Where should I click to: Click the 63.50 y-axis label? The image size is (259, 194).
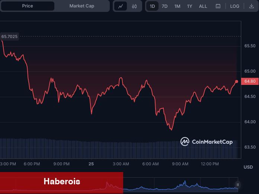tap(250, 147)
